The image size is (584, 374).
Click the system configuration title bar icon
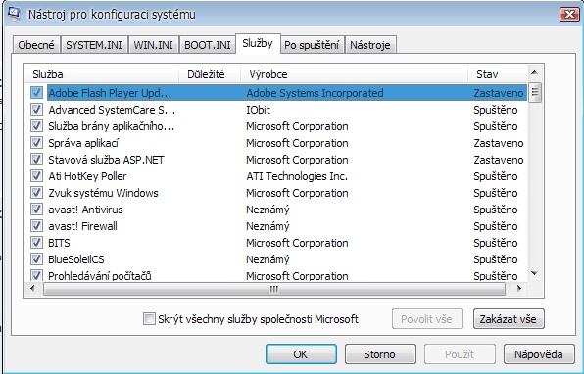click(14, 14)
